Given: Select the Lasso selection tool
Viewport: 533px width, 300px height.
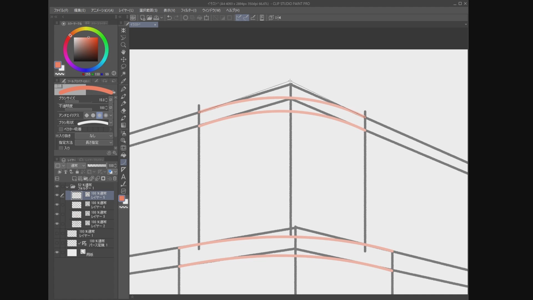Looking at the screenshot, I should pyautogui.click(x=124, y=67).
